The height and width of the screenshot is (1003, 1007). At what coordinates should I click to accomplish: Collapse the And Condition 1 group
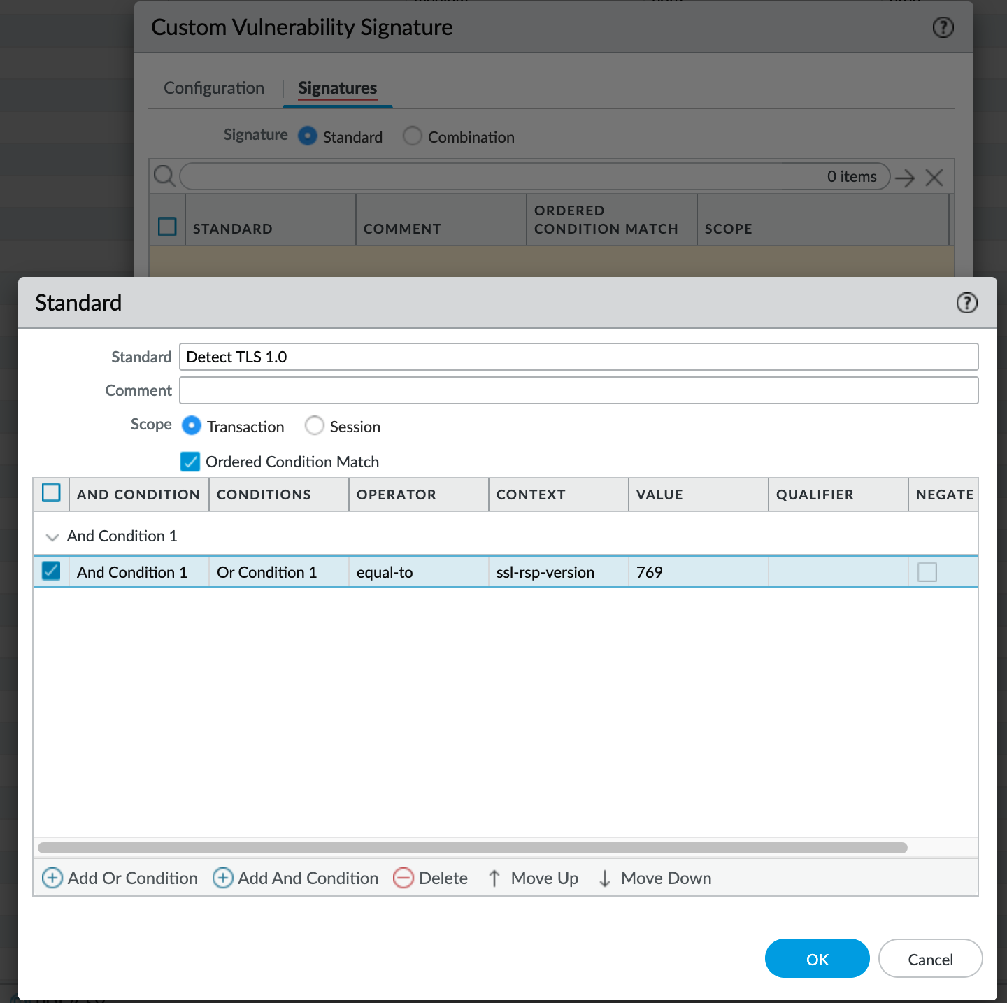pos(52,537)
